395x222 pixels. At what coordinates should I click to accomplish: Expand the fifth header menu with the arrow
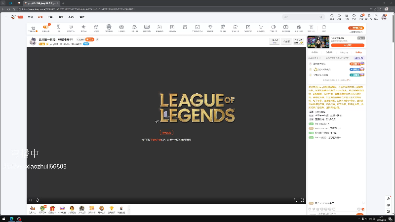(72, 17)
